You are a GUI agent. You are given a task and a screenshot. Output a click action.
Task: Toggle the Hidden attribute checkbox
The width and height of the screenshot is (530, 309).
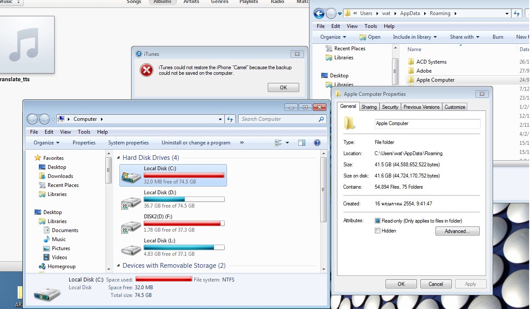coord(378,231)
